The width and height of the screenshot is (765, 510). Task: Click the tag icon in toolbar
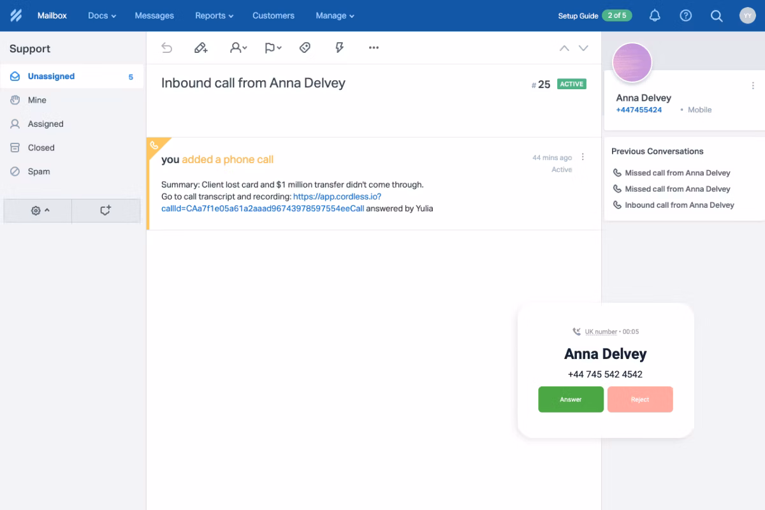(x=305, y=48)
